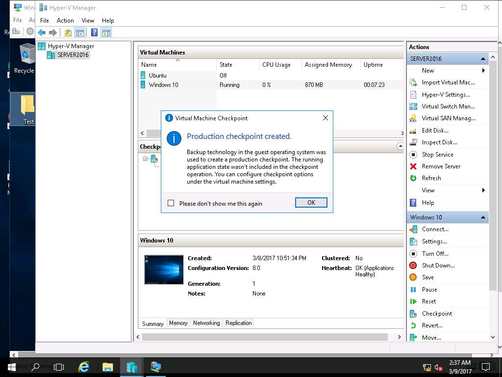Click the details pane horizontal scrollbar

(264, 337)
